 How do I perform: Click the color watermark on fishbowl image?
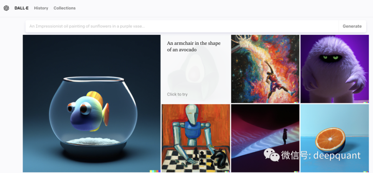154,171
